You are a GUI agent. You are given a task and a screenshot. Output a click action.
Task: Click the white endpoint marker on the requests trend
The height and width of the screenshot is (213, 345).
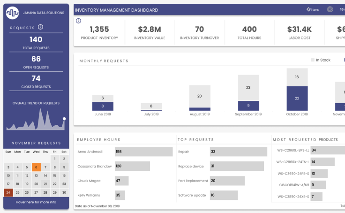tap(64, 119)
